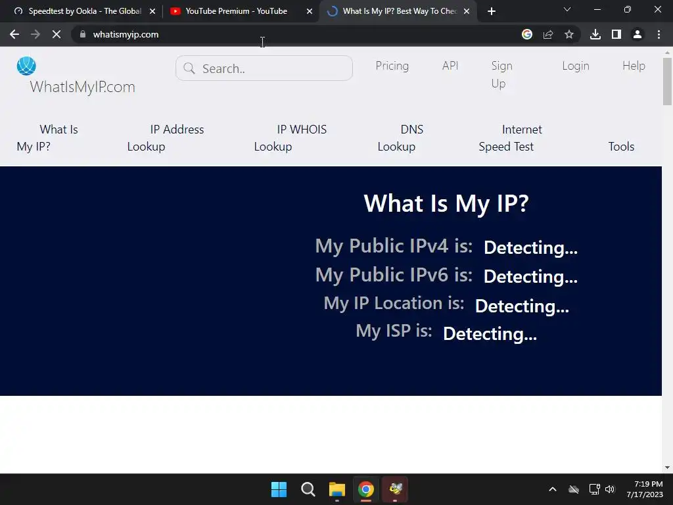This screenshot has width=673, height=505.
Task: Show hidden system tray icons
Action: tap(553, 489)
